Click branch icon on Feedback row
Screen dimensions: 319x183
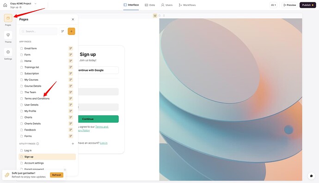click(71, 130)
